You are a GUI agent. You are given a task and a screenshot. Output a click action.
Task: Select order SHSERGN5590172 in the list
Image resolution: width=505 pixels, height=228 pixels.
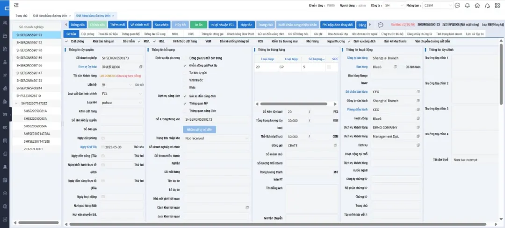click(x=29, y=42)
